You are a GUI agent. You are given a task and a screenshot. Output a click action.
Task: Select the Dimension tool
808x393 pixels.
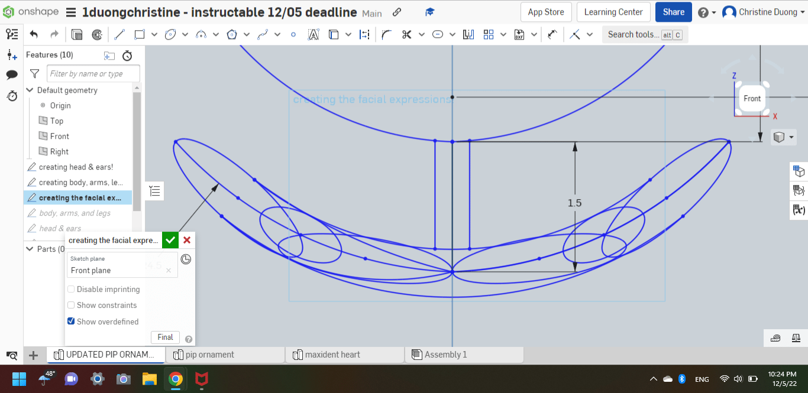[552, 34]
